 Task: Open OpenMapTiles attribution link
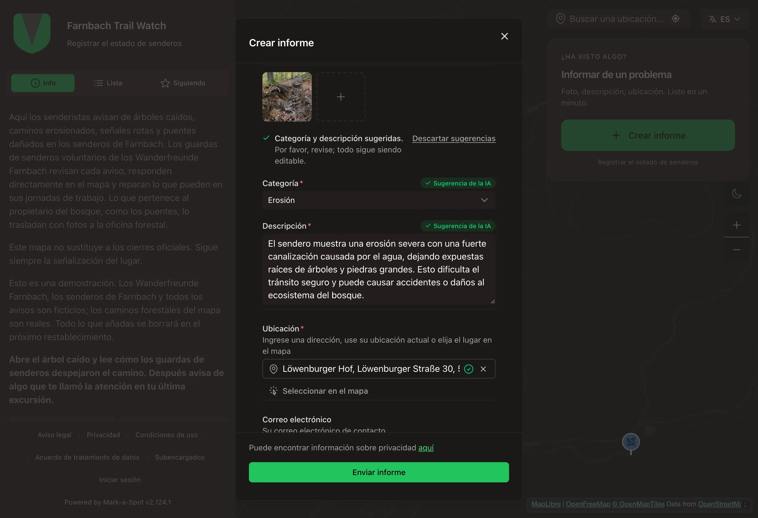tap(638, 504)
